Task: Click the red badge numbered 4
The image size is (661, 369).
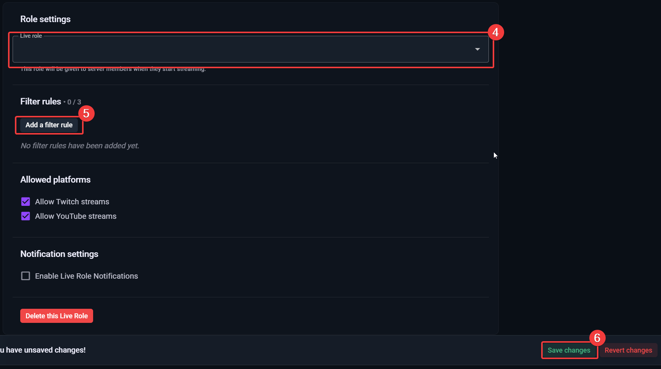Action: 496,32
